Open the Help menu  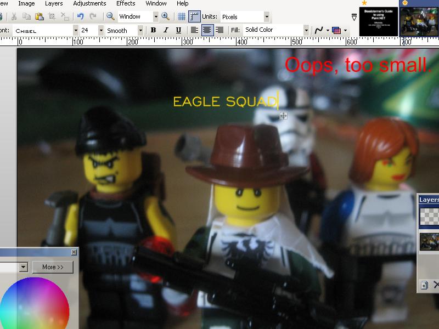coord(182,4)
